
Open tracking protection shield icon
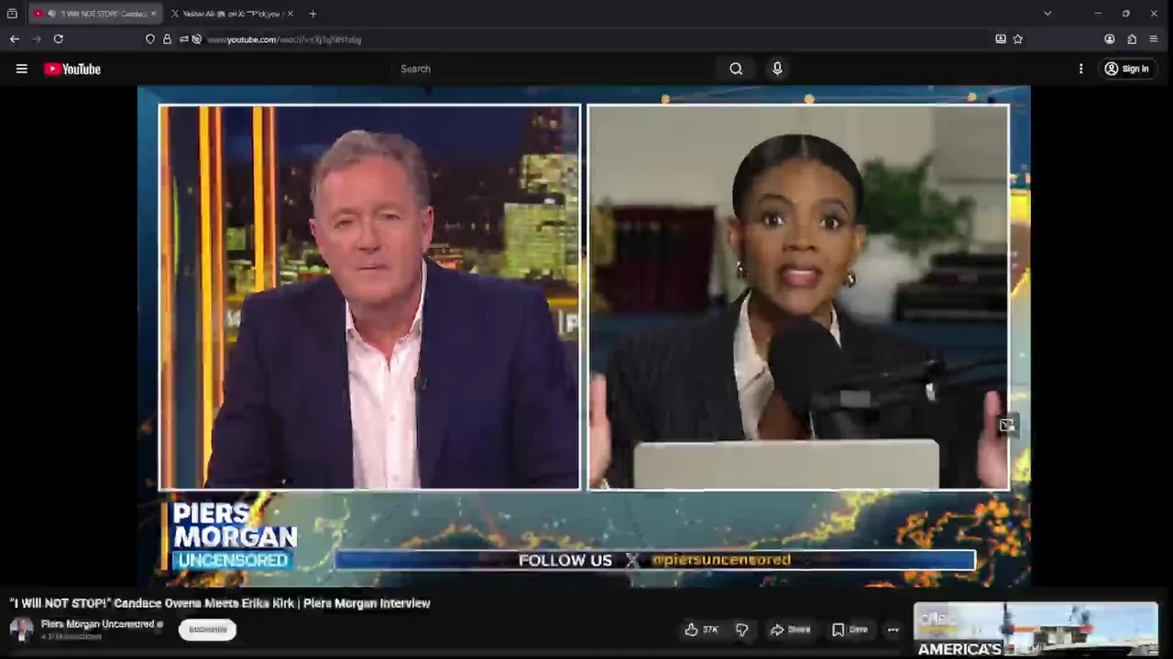pos(150,39)
